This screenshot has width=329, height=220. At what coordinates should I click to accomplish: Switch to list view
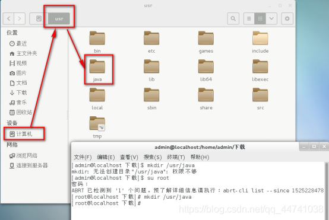249,18
